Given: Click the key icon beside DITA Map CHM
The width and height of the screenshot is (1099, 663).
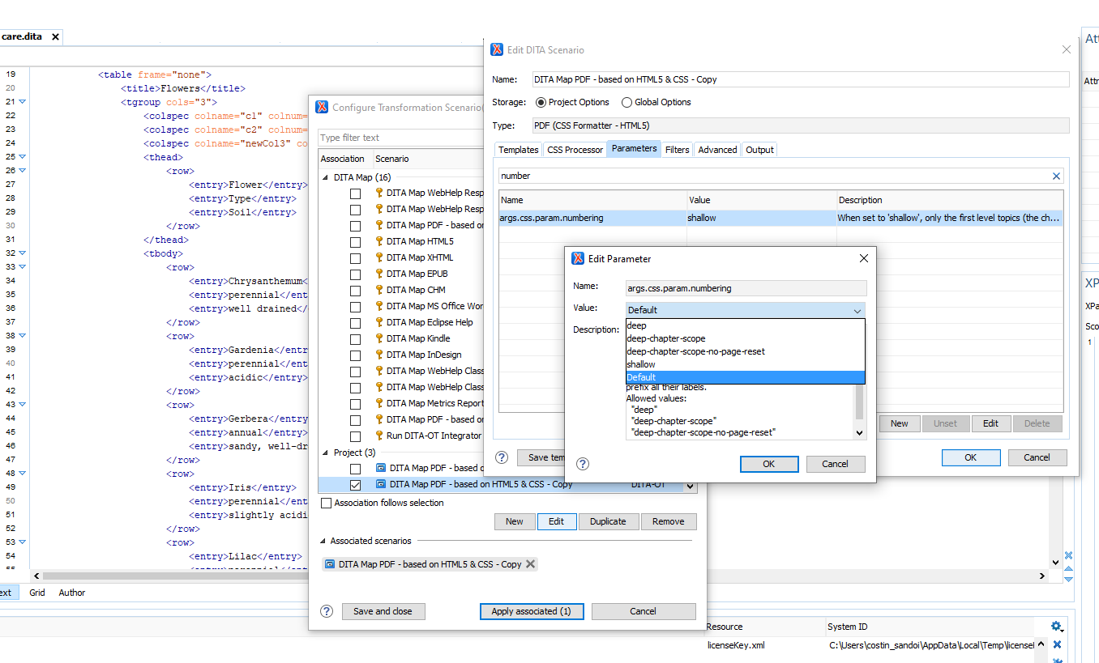Looking at the screenshot, I should click(378, 290).
